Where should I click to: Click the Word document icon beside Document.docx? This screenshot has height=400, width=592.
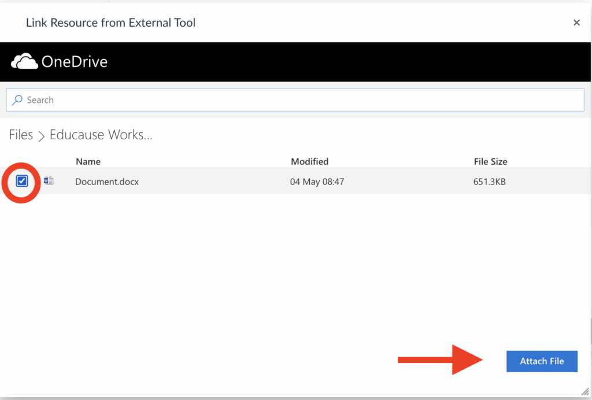[49, 180]
